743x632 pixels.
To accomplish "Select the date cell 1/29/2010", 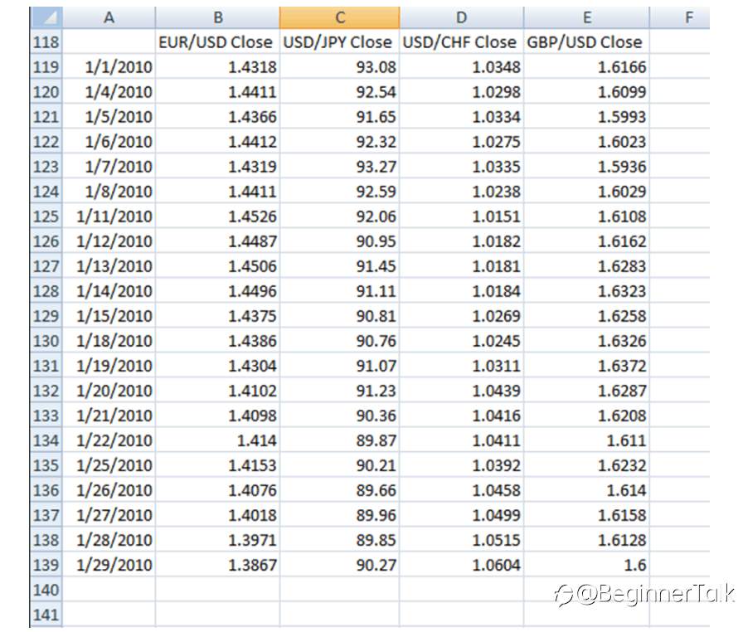I will (109, 565).
